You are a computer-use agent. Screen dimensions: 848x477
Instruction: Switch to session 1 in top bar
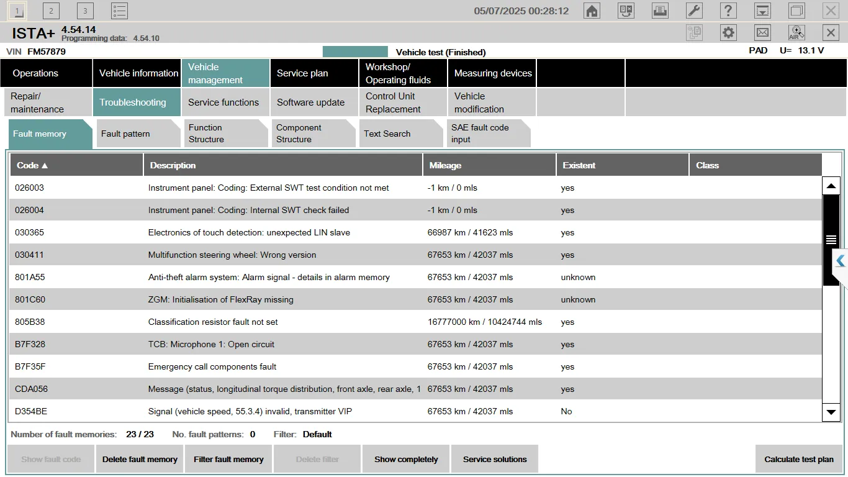(x=17, y=11)
